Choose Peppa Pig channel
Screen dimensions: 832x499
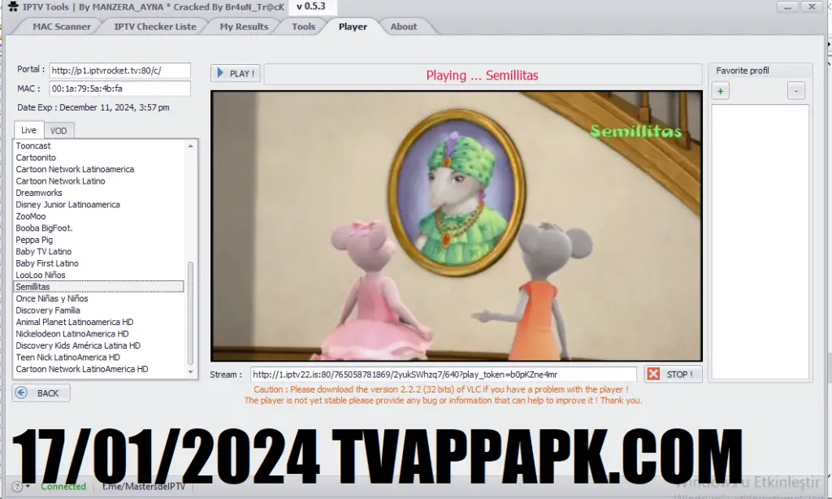pos(98,240)
